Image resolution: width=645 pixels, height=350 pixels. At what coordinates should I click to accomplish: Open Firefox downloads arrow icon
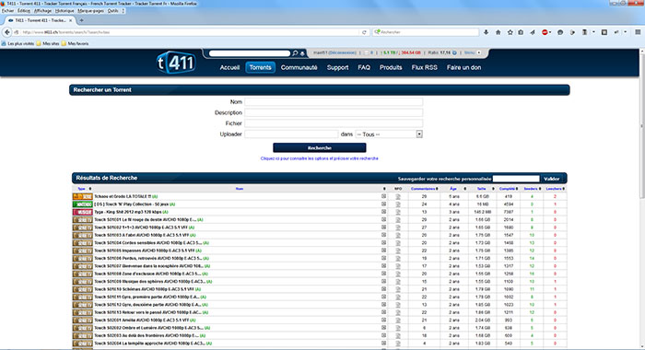click(x=486, y=32)
